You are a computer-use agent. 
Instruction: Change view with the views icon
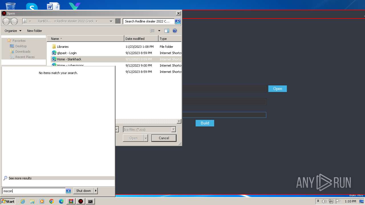point(152,31)
